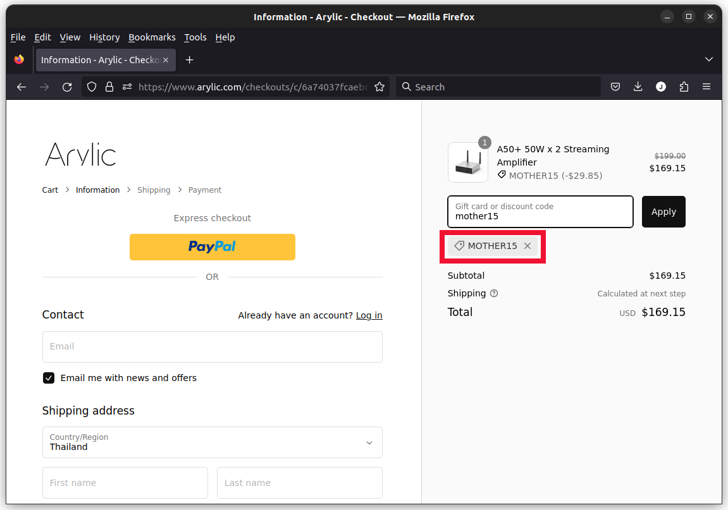This screenshot has height=510, width=728.
Task: Click the Subtotal $169.15 amount
Action: pyautogui.click(x=667, y=276)
